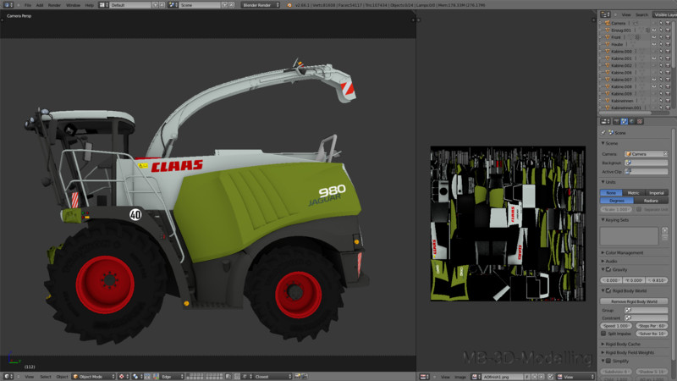Toggle render visibility of Camera in outliner
Viewport: 677px width, 381px height.
(668, 23)
